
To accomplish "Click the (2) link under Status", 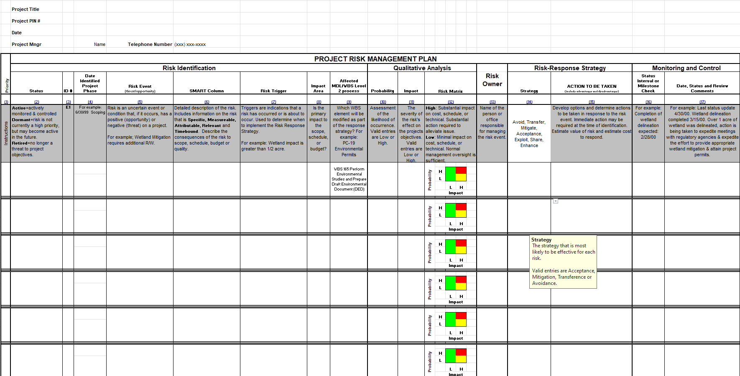I will [x=37, y=102].
